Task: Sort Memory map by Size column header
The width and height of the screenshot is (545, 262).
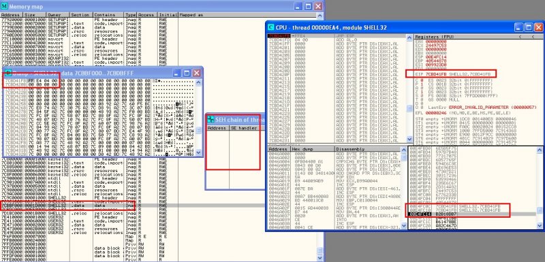Action: pyautogui.click(x=35, y=15)
